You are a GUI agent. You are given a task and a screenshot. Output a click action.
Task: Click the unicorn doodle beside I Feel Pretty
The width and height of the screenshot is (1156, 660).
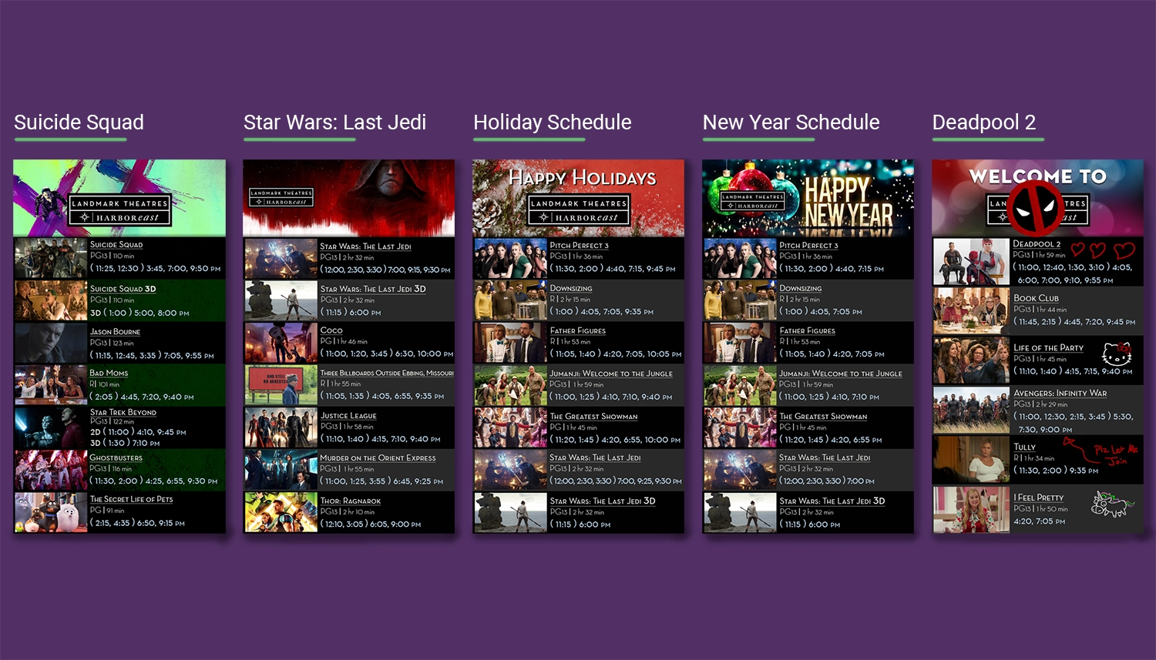pyautogui.click(x=1112, y=504)
